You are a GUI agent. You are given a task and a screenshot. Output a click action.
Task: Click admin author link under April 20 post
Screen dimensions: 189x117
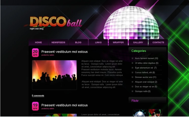point(52,55)
